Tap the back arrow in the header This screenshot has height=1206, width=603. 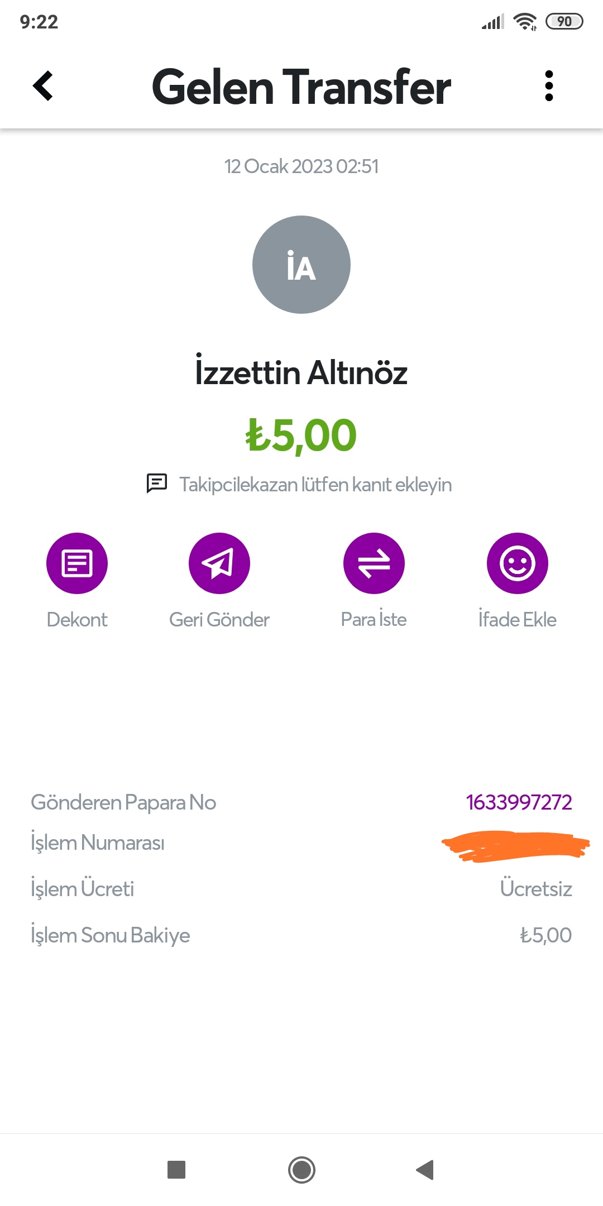coord(43,86)
